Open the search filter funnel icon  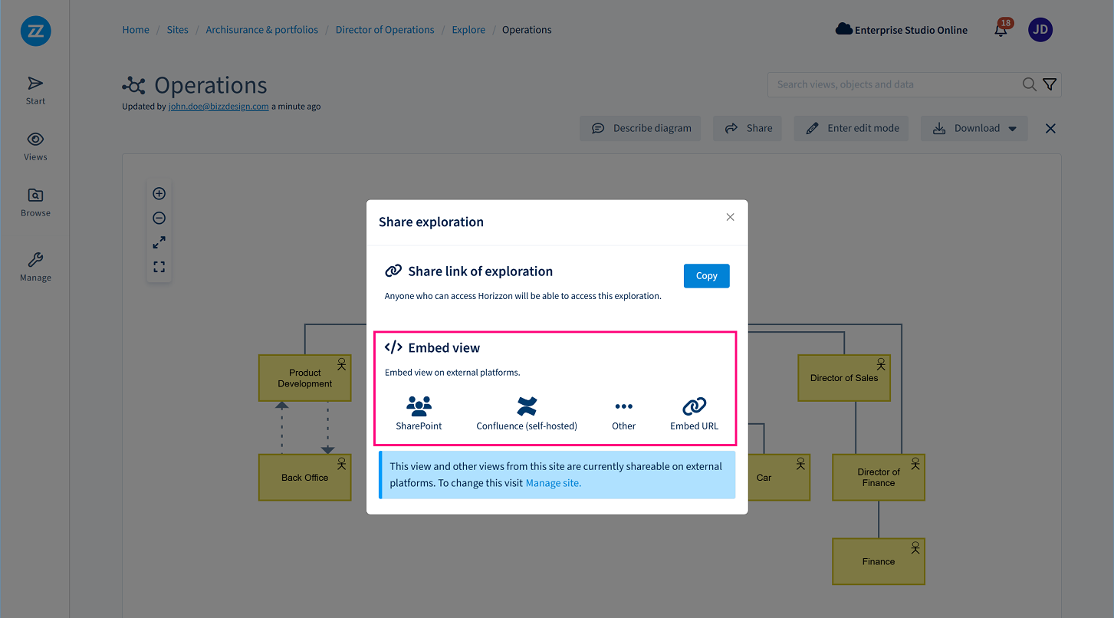(x=1050, y=84)
